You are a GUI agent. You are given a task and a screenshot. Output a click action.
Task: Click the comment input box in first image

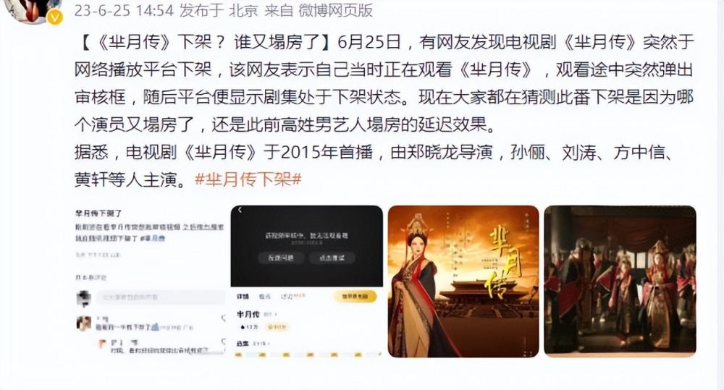pyautogui.click(x=161, y=297)
